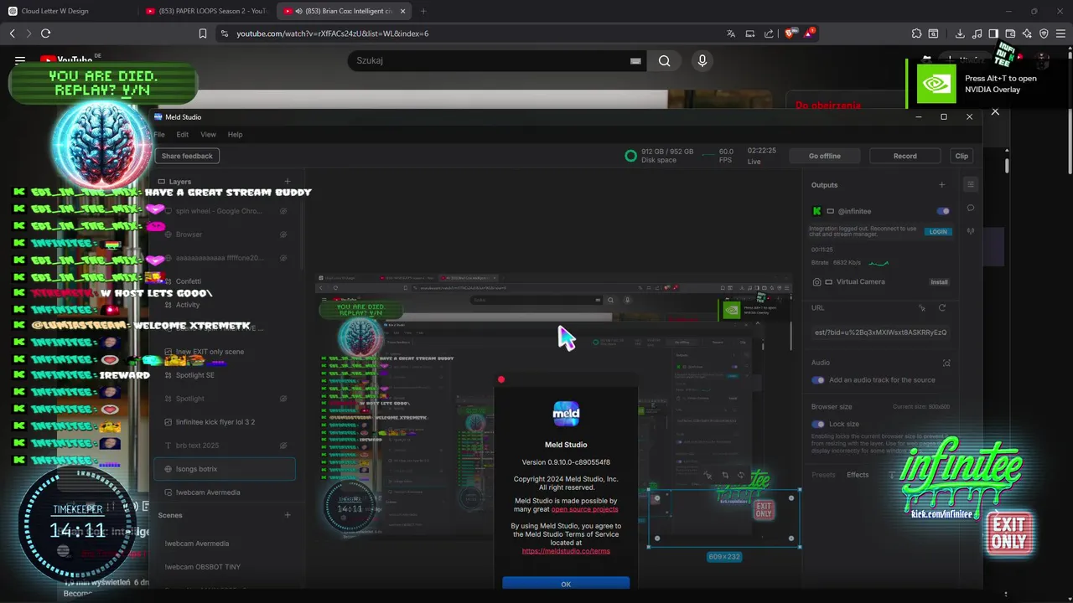Open the properties panel icon in right sidebar

coord(971,185)
